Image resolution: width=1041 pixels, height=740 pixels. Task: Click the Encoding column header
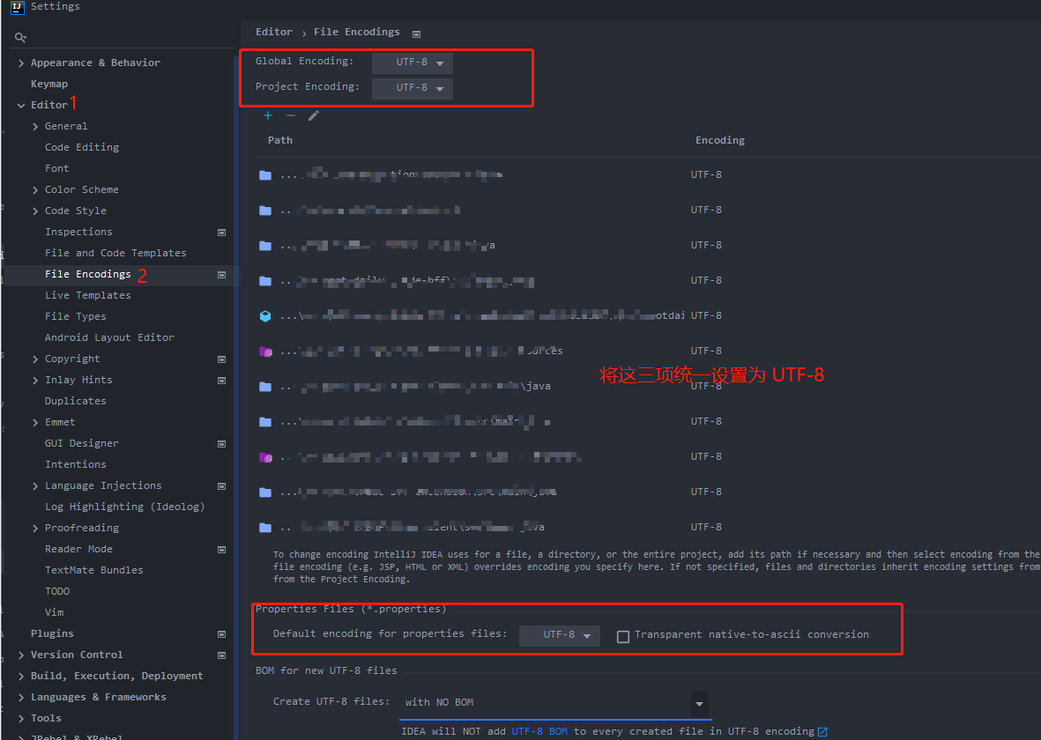(x=720, y=140)
